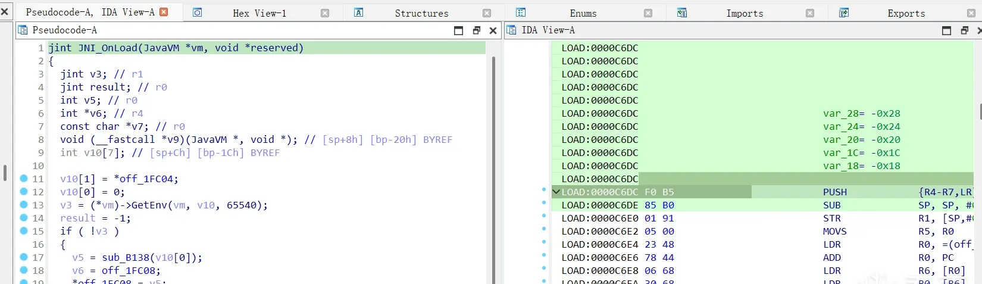Select var_18= -0x18 in IDA View
This screenshot has width=982, height=284.
tap(862, 166)
